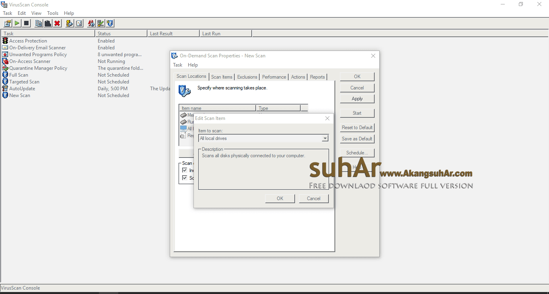The image size is (549, 294).
Task: Close the Edit Scan Item dialog
Action: (327, 118)
